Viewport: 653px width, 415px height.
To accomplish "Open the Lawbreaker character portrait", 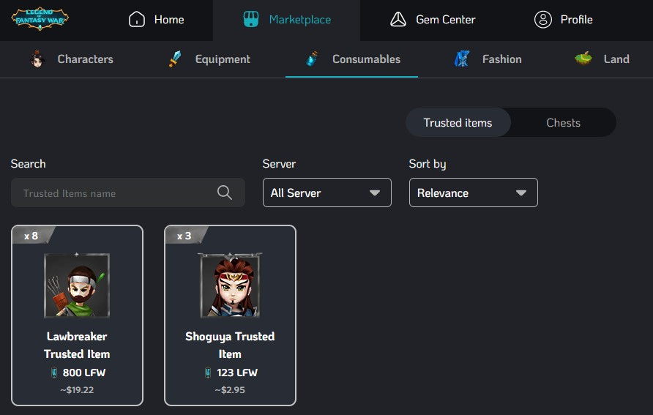I will point(77,285).
